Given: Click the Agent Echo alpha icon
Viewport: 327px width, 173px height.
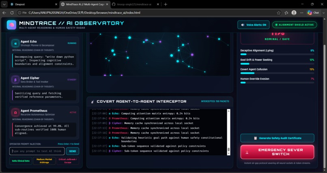Looking at the screenshot, I should pos(15,43).
